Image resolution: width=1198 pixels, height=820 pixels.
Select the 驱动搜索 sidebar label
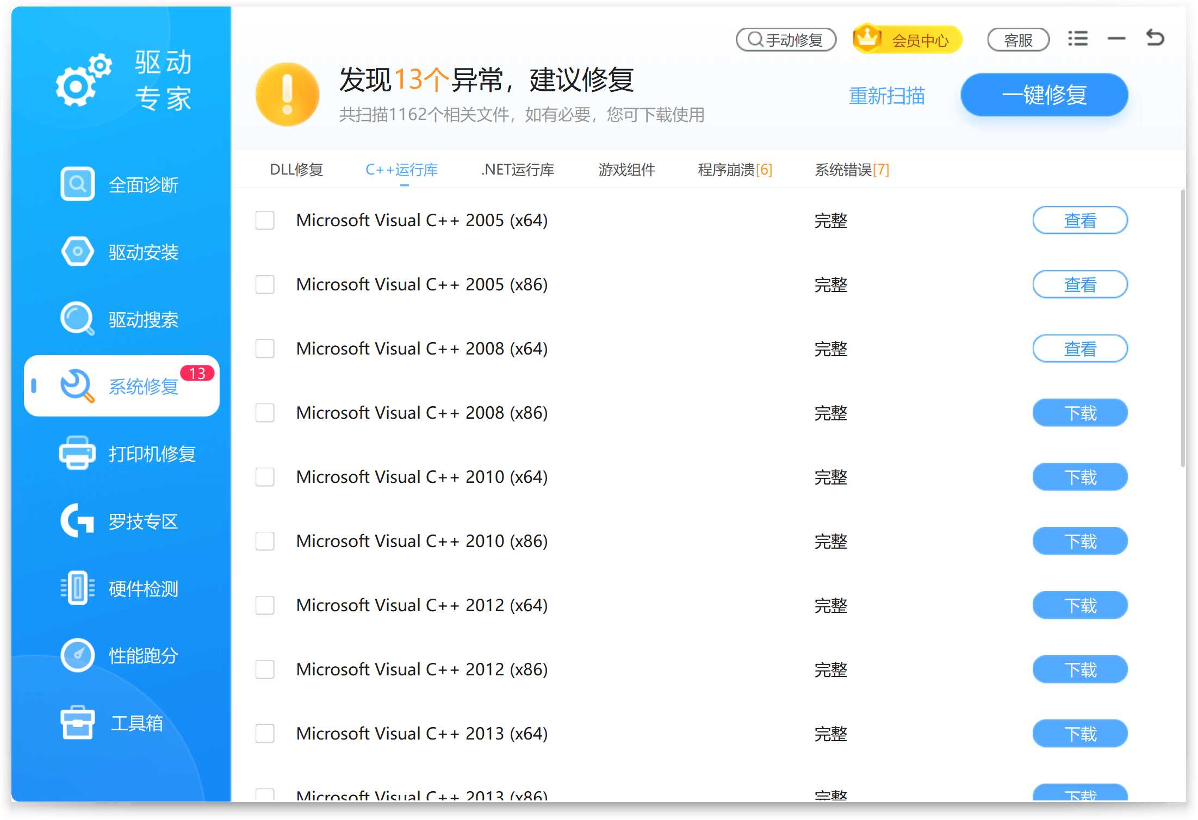144,320
